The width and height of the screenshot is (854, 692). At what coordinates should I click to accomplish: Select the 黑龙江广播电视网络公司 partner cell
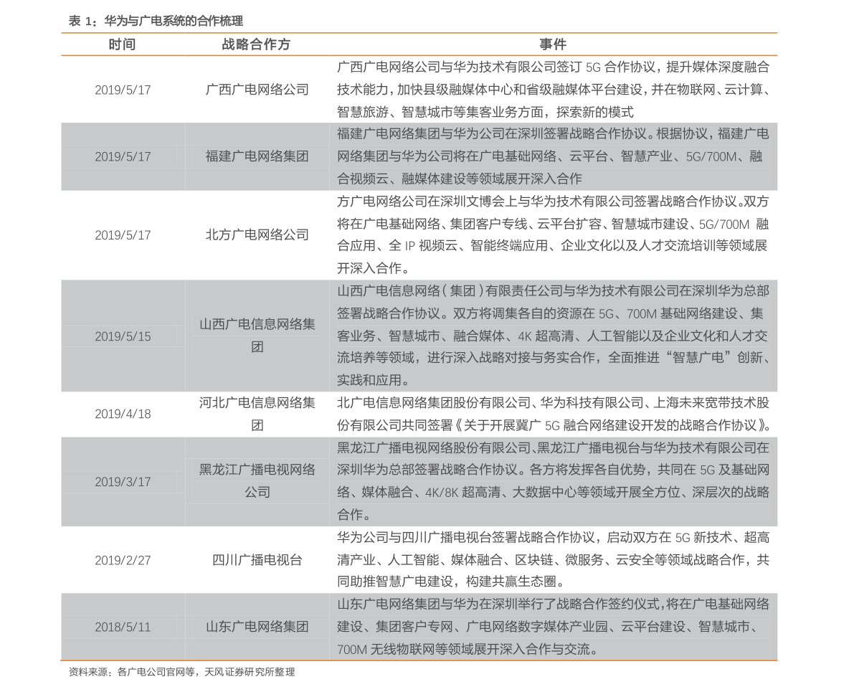(x=257, y=481)
